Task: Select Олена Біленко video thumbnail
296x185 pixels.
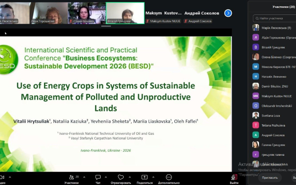Action: pos(87,13)
